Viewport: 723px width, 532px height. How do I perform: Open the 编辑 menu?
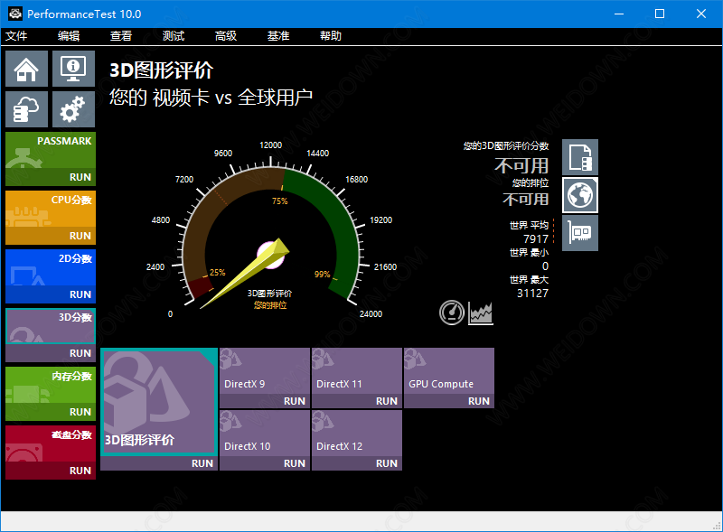69,36
